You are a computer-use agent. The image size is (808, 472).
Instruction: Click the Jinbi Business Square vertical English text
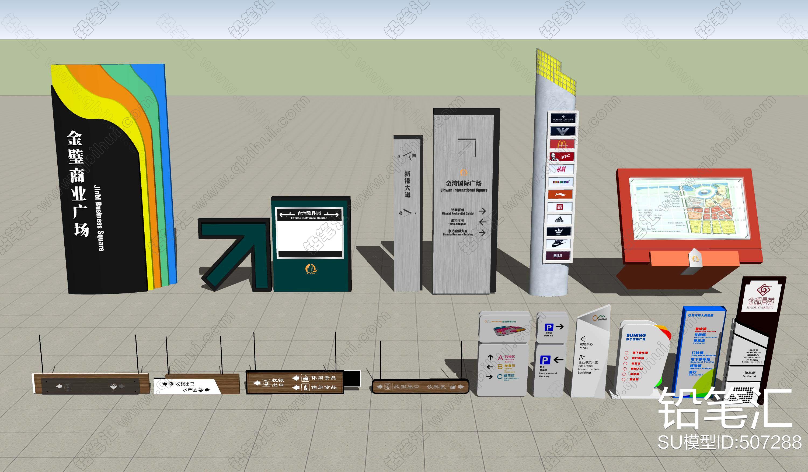click(99, 218)
